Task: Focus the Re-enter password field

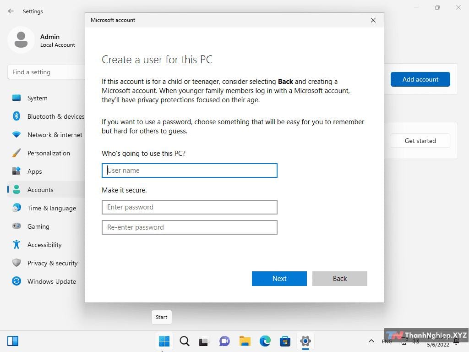Action: 189,227
